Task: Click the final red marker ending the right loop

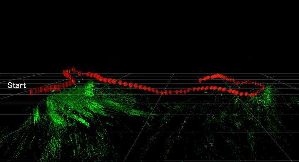Action: tap(200, 80)
